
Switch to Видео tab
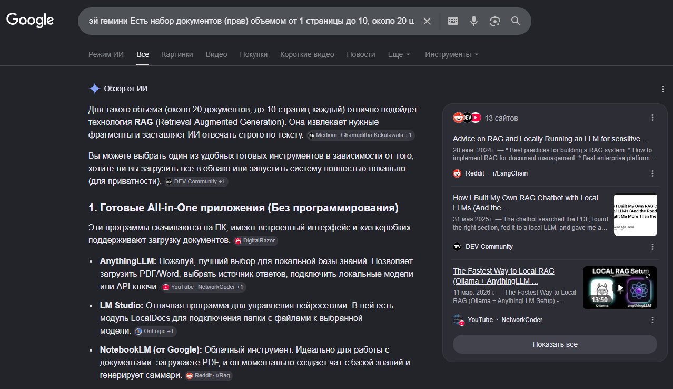pyautogui.click(x=216, y=54)
